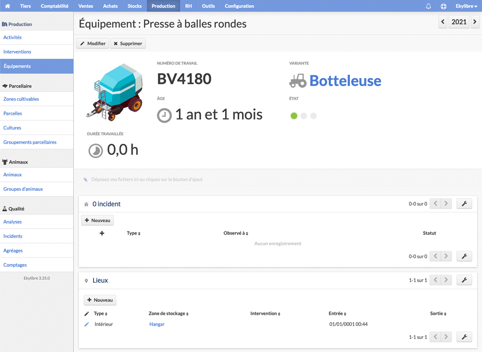This screenshot has height=352, width=482.
Task: Open Groupes d'animaux in the sidebar
Action: coord(37,189)
